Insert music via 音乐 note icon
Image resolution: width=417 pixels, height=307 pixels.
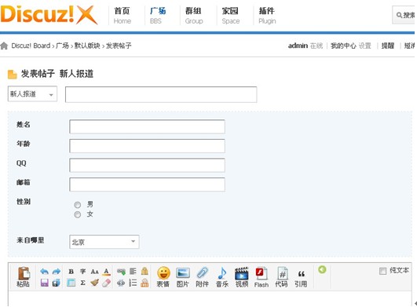click(x=222, y=276)
